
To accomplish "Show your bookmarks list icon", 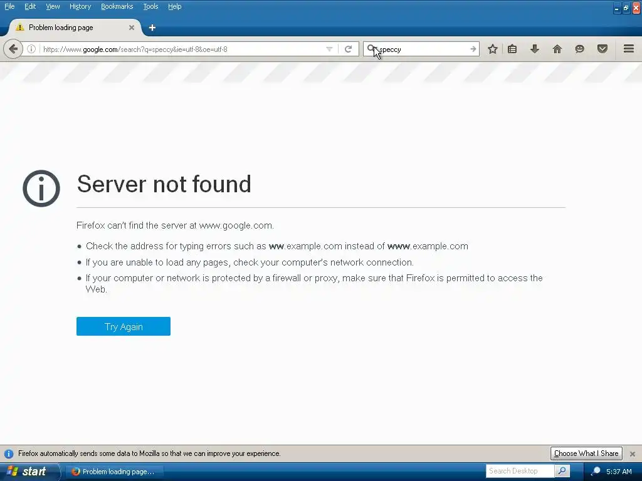I will coord(512,49).
